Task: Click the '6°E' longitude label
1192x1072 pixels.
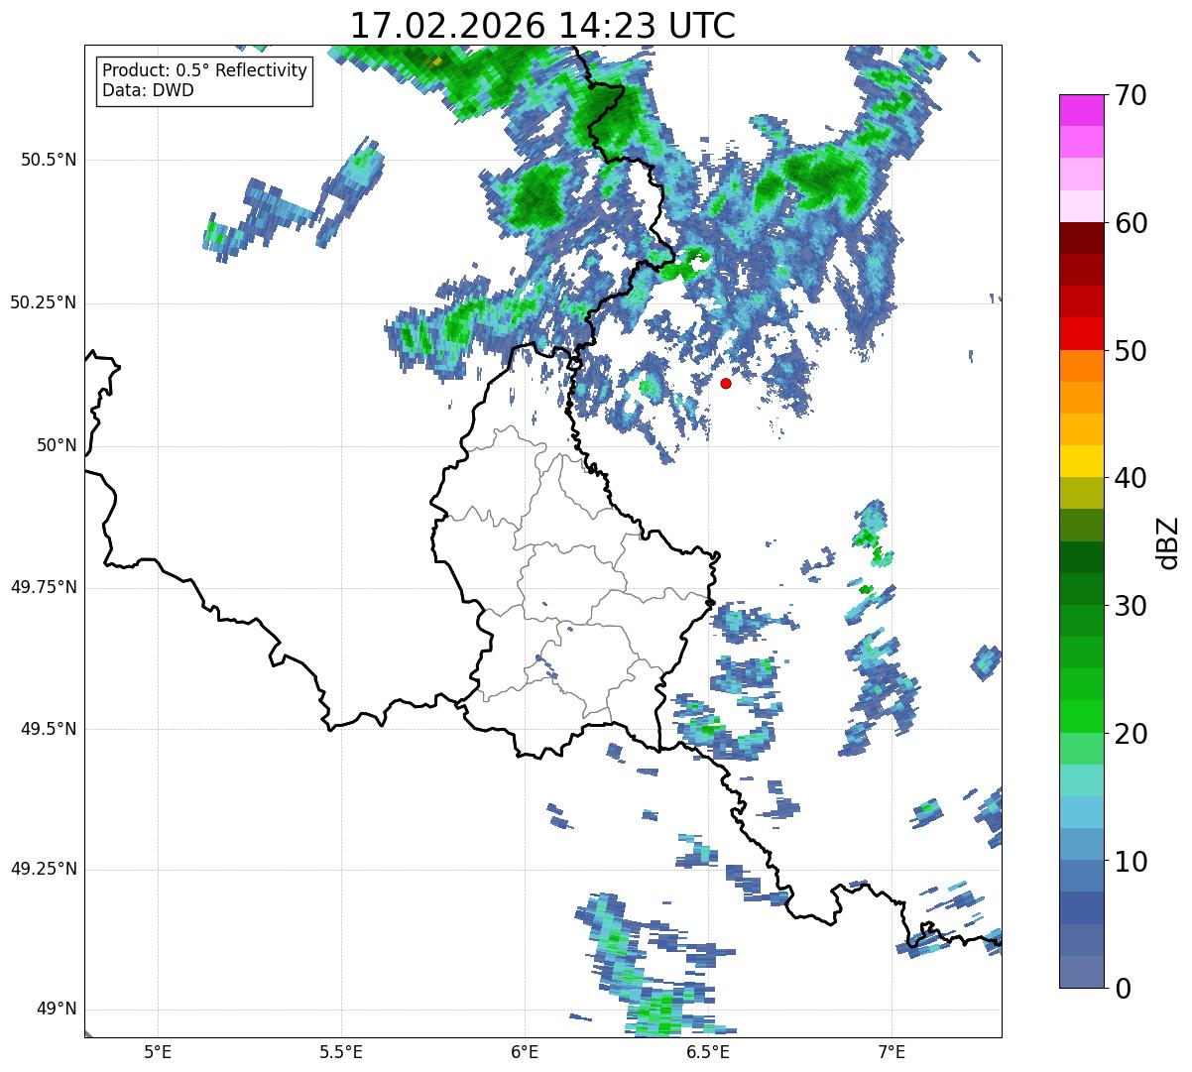Action: 525,1051
